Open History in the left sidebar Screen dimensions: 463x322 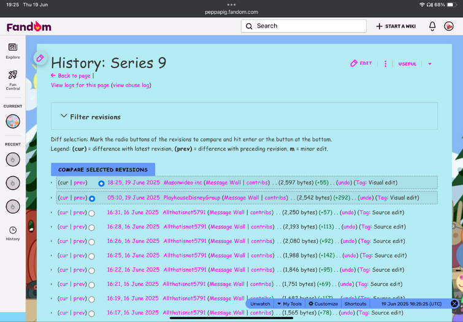(x=13, y=234)
